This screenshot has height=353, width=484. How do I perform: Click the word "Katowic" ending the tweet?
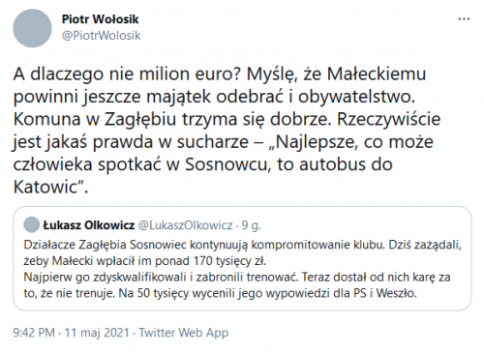(x=45, y=187)
